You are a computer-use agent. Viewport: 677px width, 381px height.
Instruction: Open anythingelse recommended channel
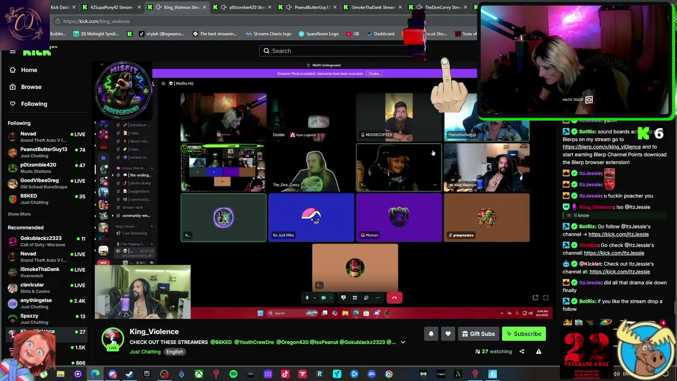click(47, 303)
